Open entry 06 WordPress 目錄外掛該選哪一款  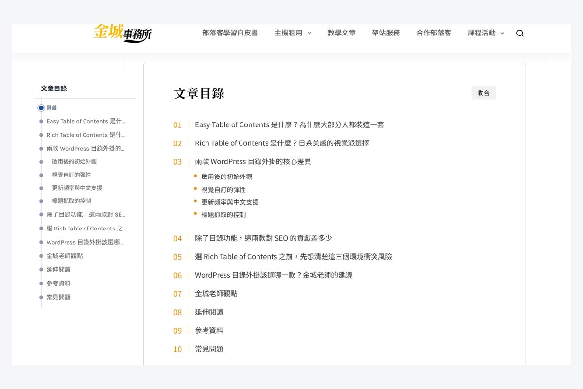274,275
